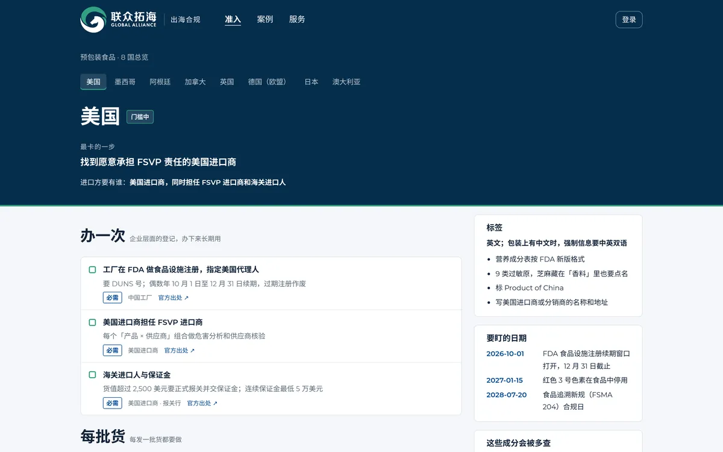Click 必需 tag on the FDA 注册 row
Image resolution: width=723 pixels, height=452 pixels.
(112, 298)
